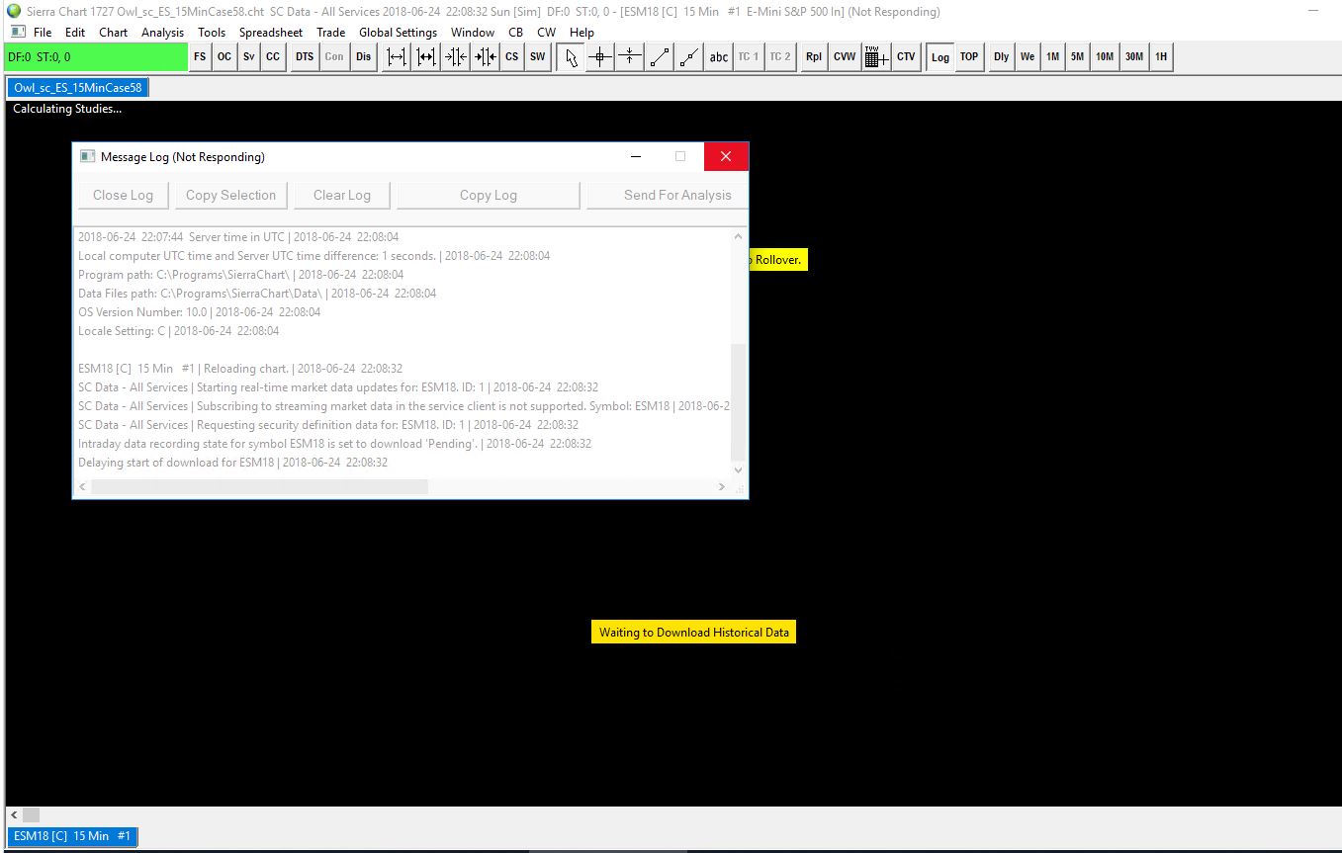Open the Chart menu
1342x853 pixels.
click(x=114, y=33)
